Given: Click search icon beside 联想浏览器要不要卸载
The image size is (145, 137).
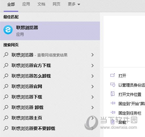Looking at the screenshot, I should point(6,128).
